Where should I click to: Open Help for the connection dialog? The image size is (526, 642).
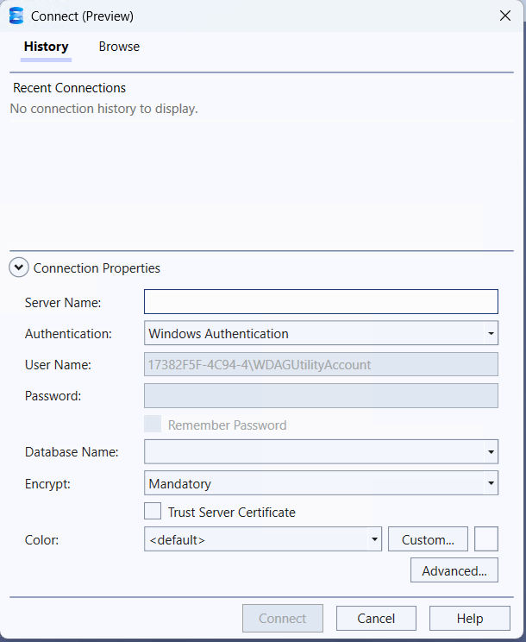tap(470, 618)
